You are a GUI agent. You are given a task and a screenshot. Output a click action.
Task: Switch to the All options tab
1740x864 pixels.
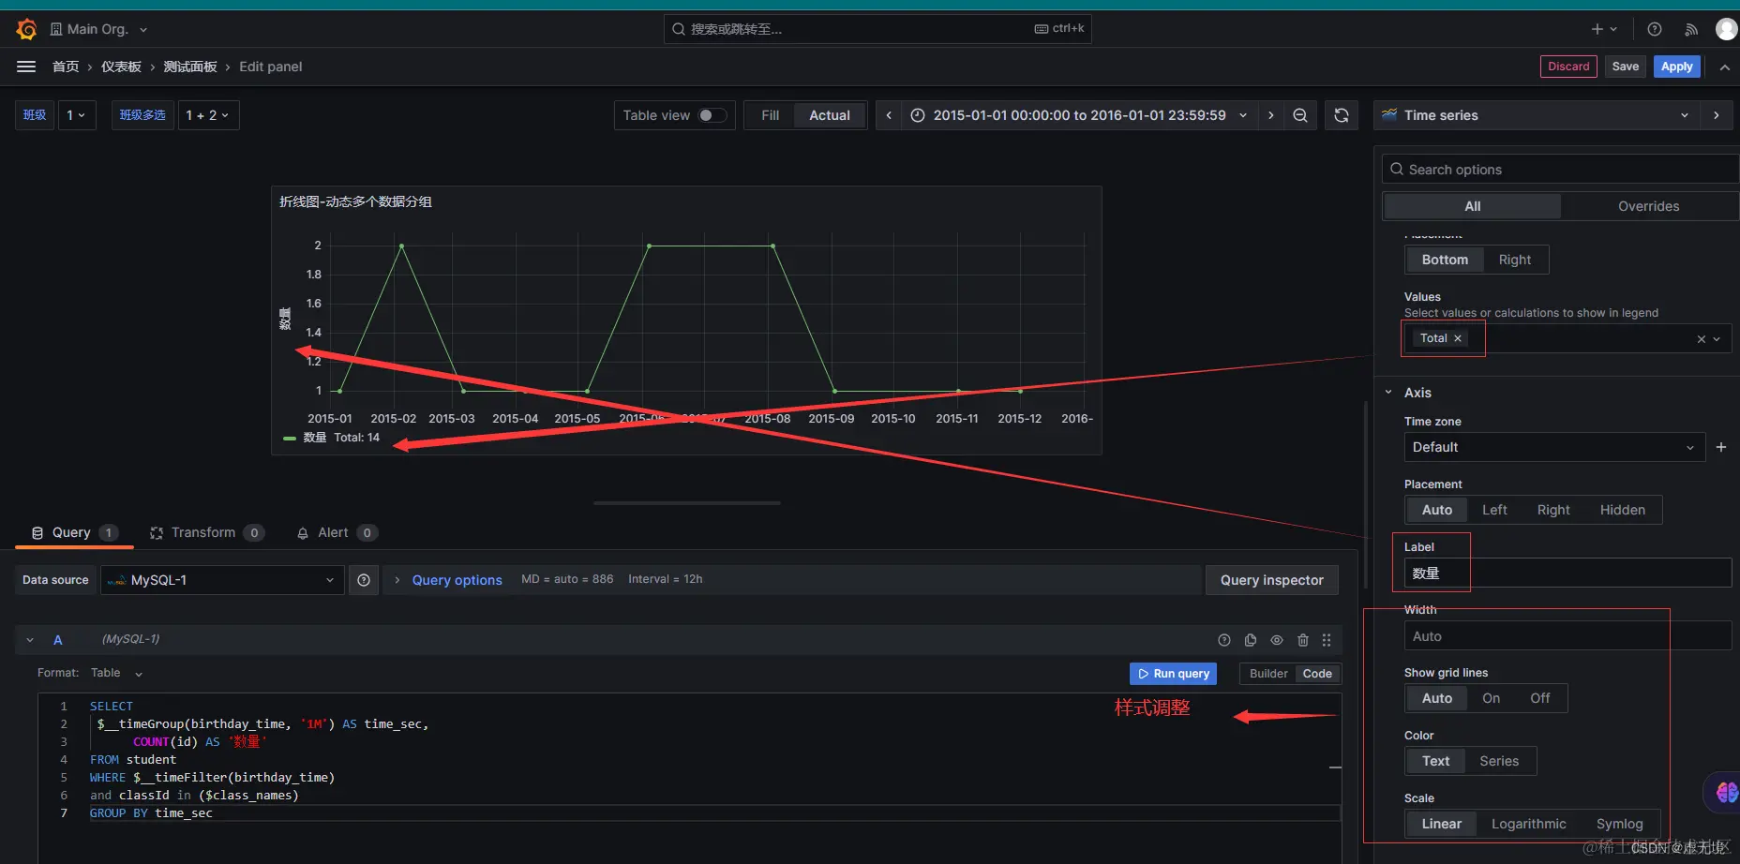tap(1473, 206)
